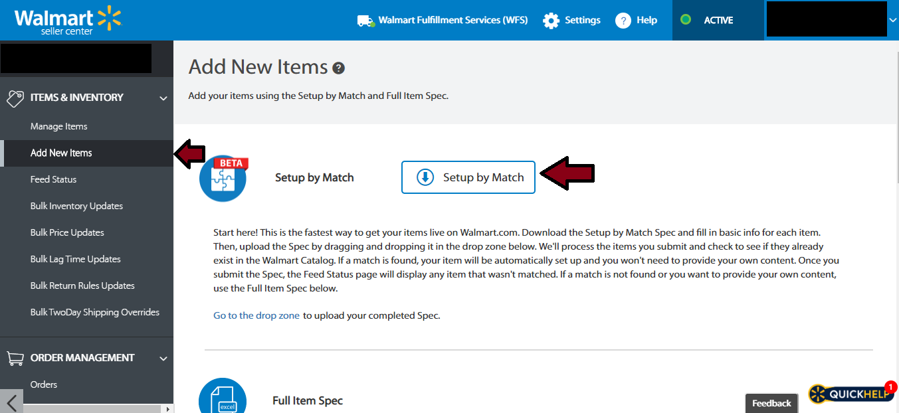Click the Setup by Match puzzle icon

pyautogui.click(x=223, y=178)
